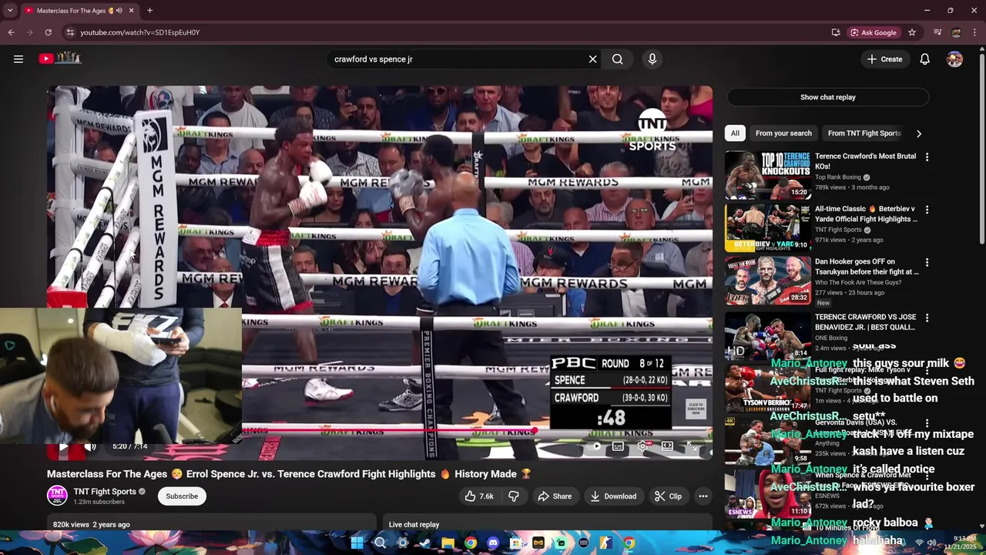The image size is (986, 555).
Task: Open Beterbiev v Yarde highlights thumbnail
Action: (x=767, y=228)
